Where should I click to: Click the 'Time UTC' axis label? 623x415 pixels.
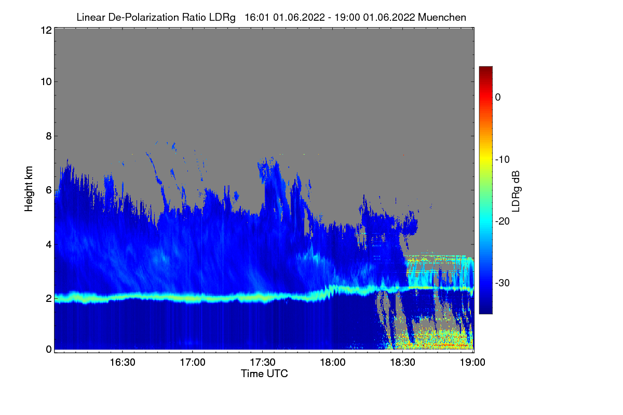point(264,374)
